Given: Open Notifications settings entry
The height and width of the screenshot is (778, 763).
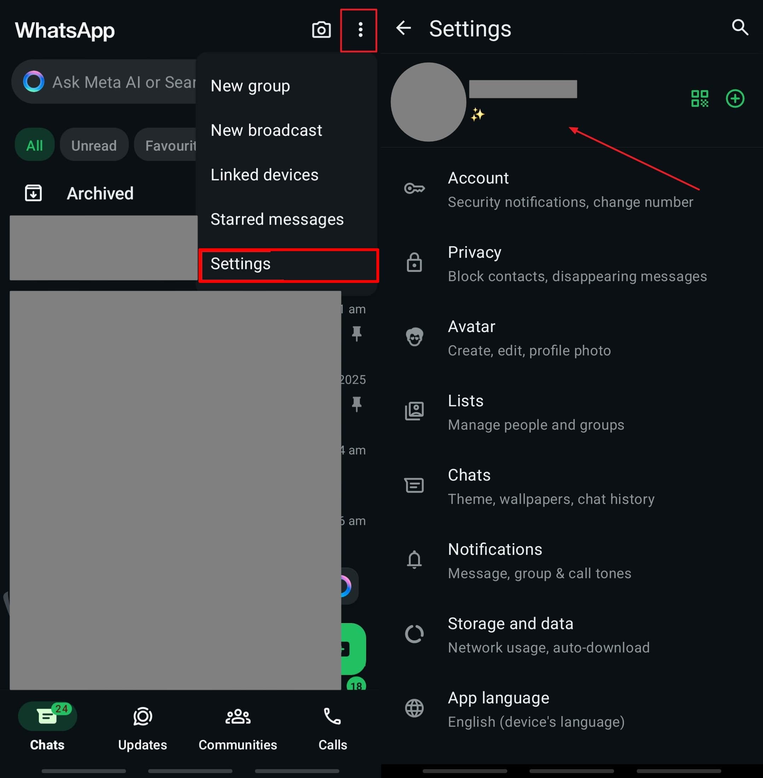Looking at the screenshot, I should pyautogui.click(x=572, y=561).
